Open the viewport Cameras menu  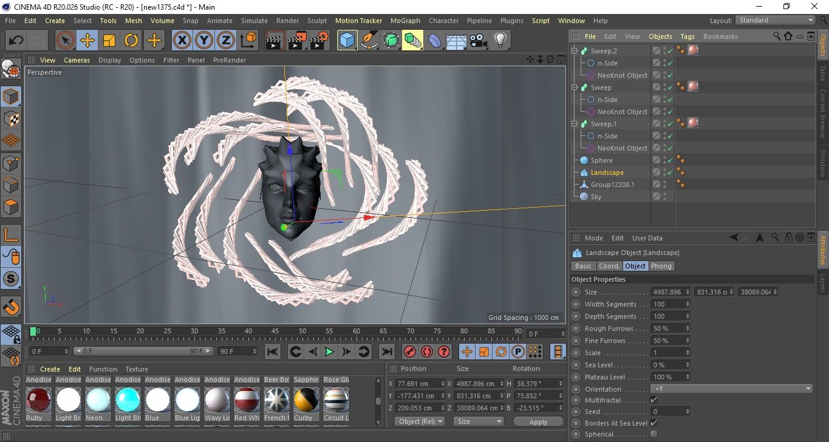77,60
